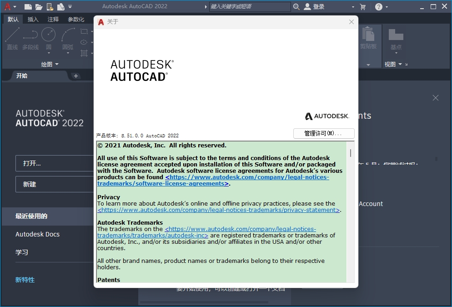Switch to the 参数化 ribbon tab
Viewport: 452px width, 307px height.
(x=76, y=19)
